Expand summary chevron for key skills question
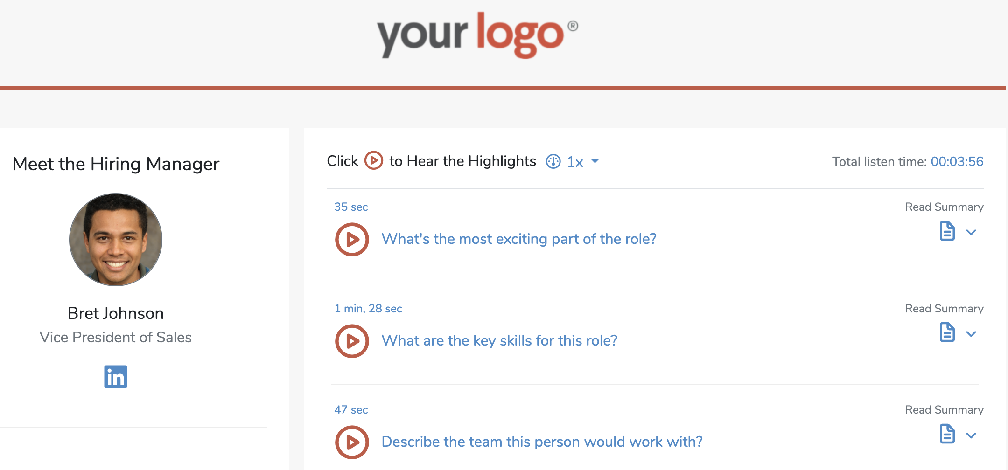1008x470 pixels. tap(971, 334)
